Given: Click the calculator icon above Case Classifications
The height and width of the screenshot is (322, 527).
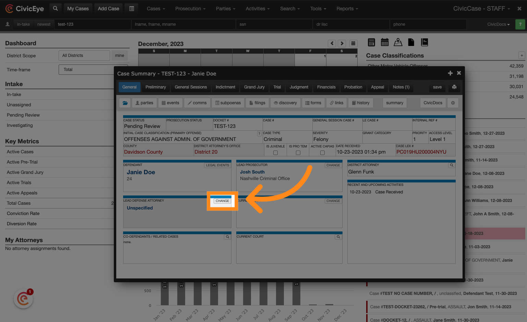Looking at the screenshot, I should tap(371, 42).
